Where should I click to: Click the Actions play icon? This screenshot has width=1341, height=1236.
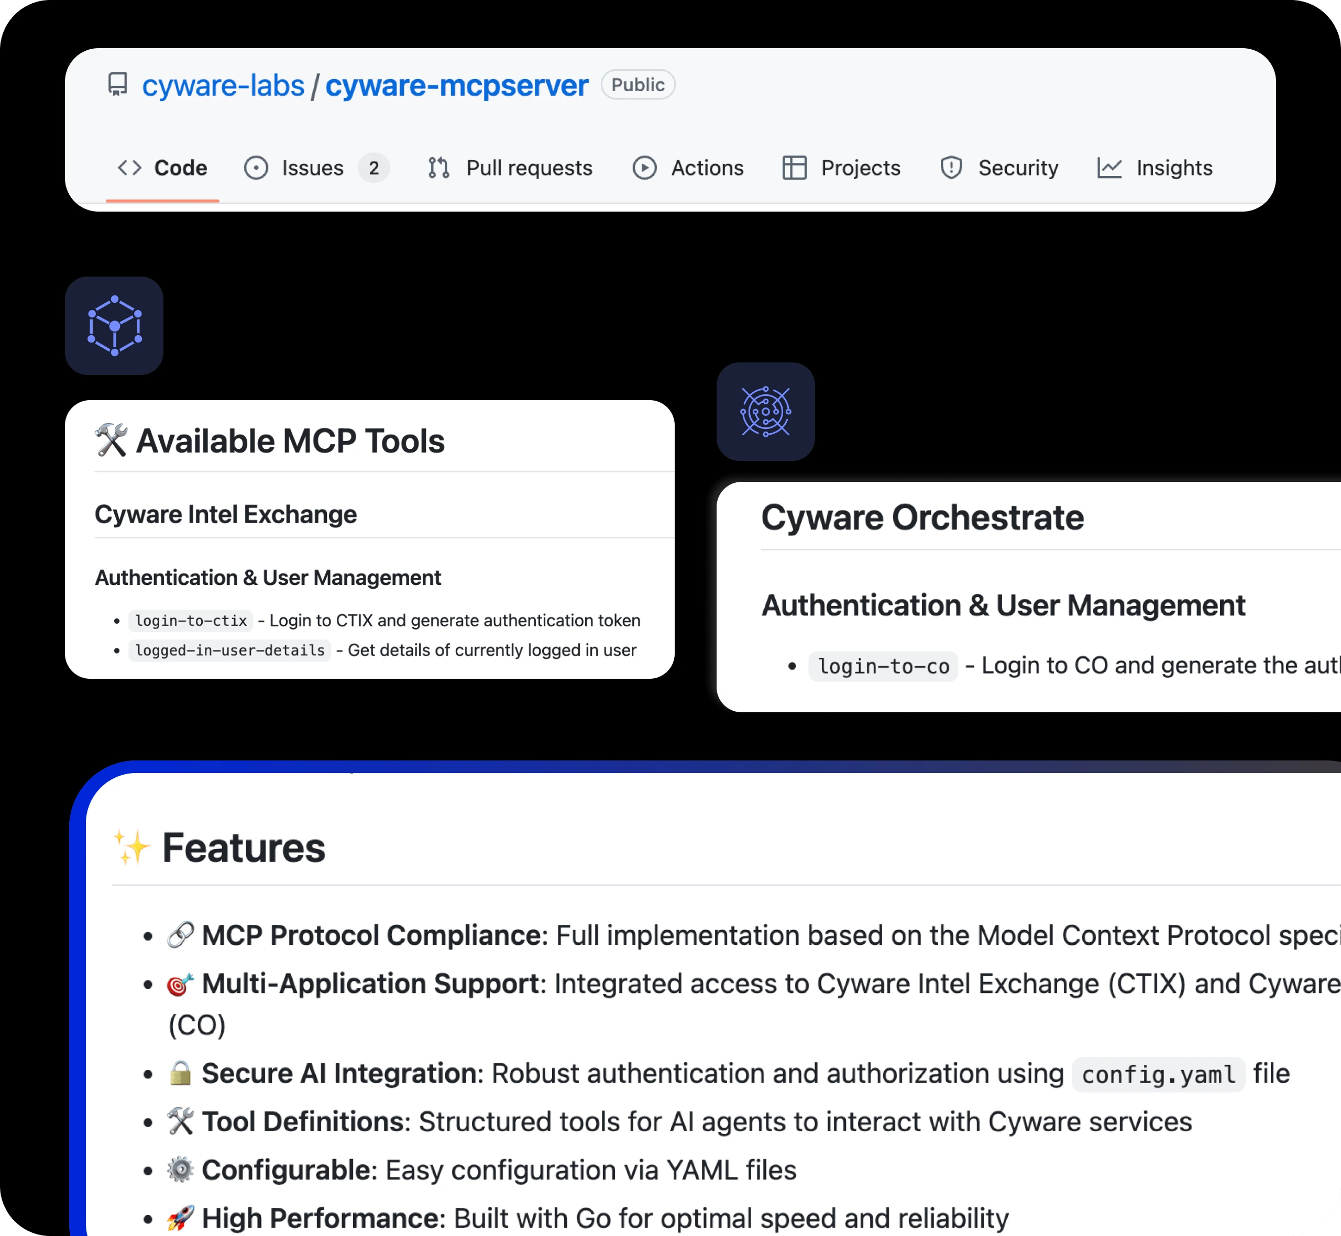pos(644,168)
